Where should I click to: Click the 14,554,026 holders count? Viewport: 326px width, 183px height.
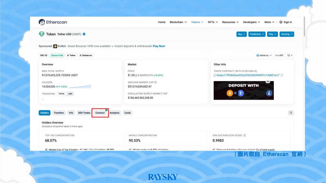click(49, 86)
